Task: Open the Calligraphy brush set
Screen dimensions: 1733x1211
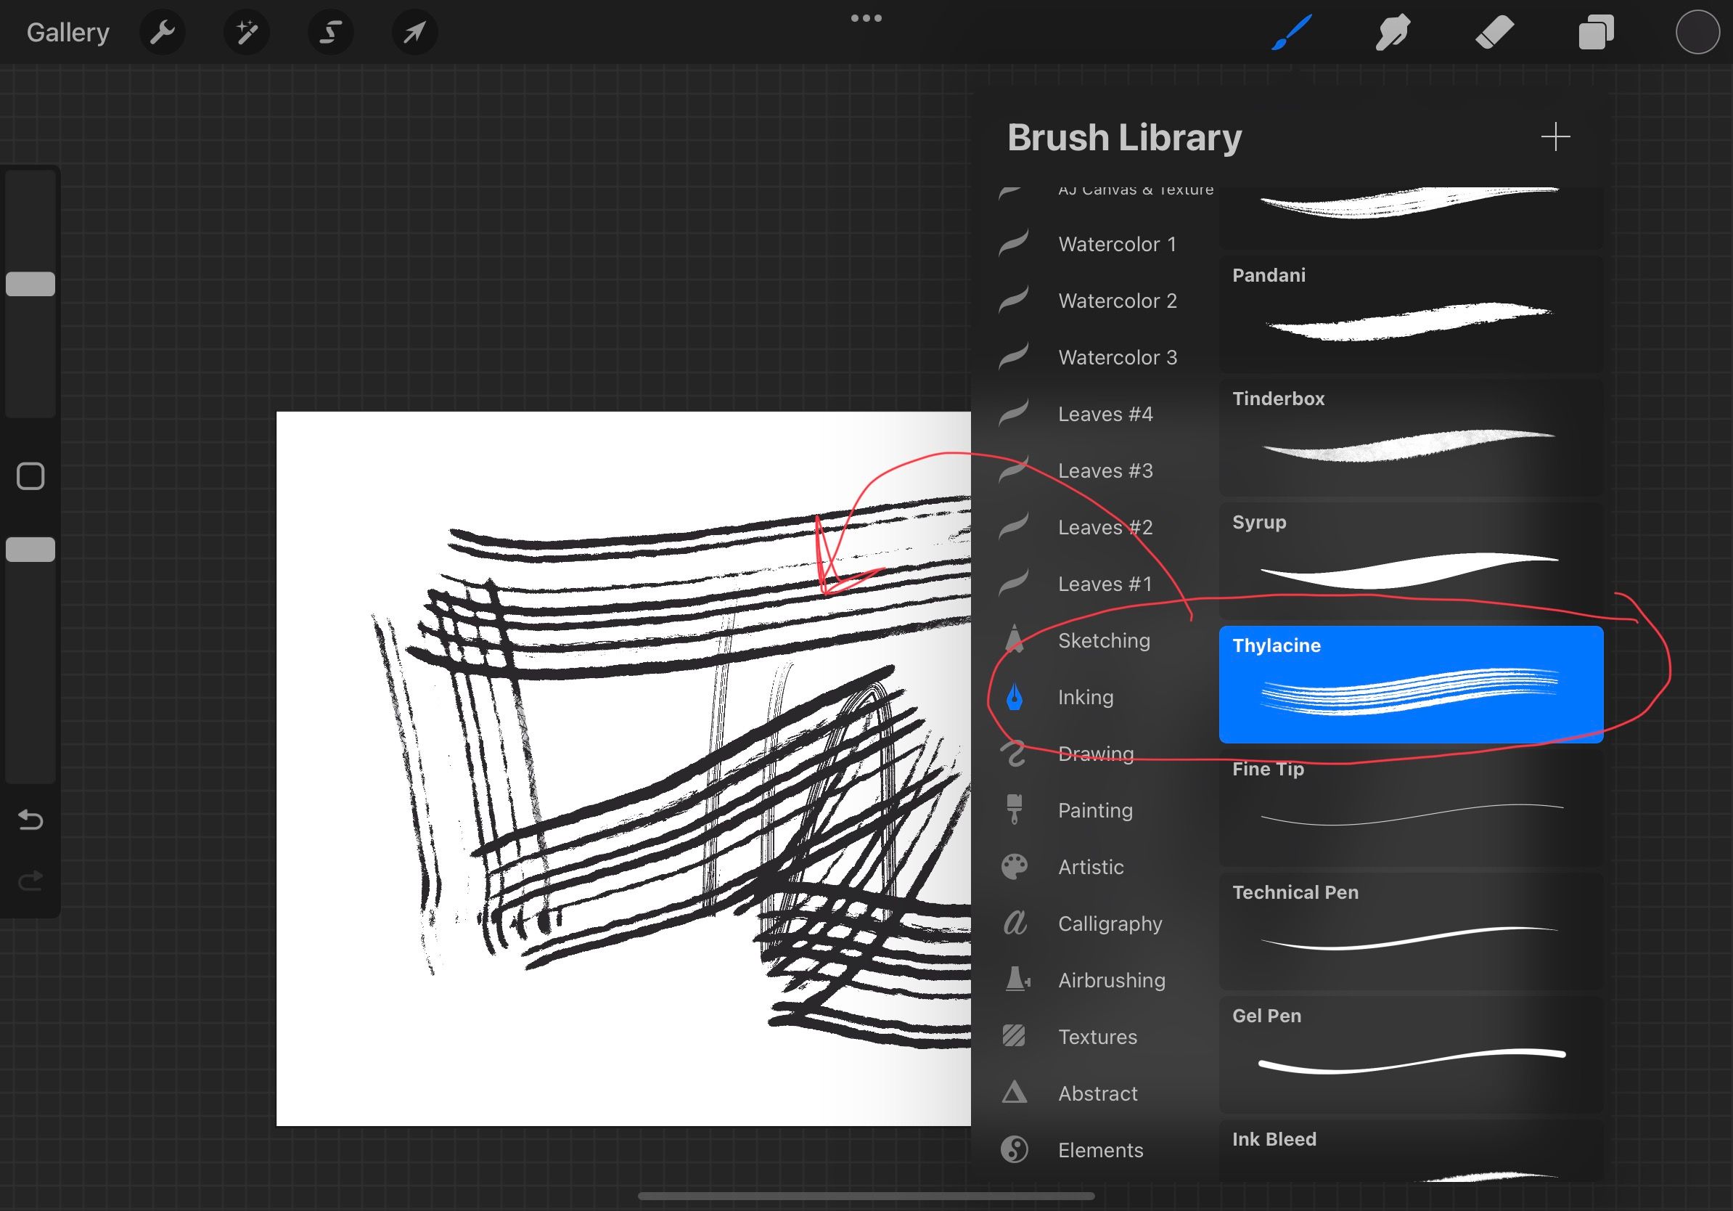Action: coord(1110,923)
